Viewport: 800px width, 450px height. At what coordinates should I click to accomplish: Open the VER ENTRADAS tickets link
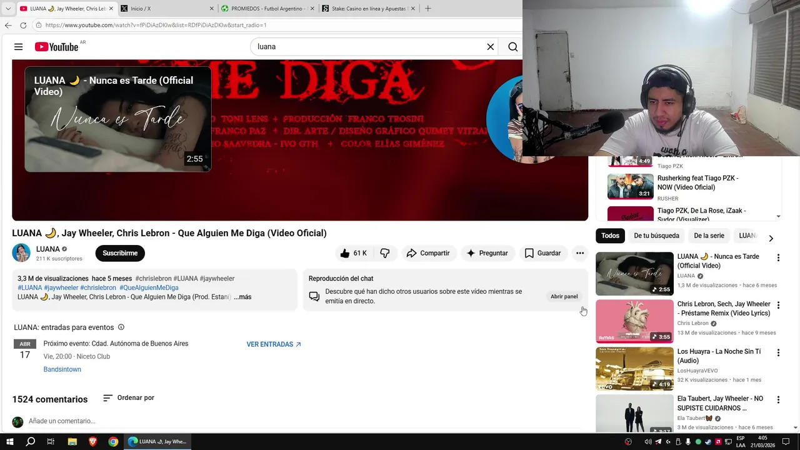coord(274,344)
